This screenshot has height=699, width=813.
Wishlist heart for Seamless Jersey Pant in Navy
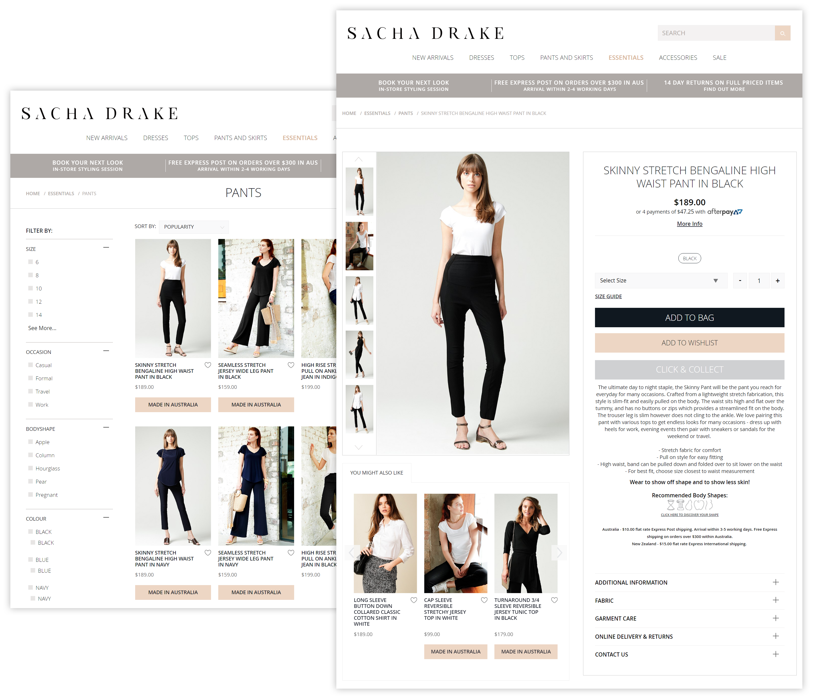point(291,553)
